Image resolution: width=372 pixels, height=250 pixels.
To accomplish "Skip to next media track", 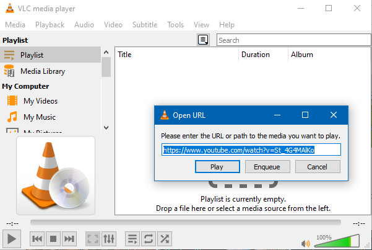I will [69, 239].
